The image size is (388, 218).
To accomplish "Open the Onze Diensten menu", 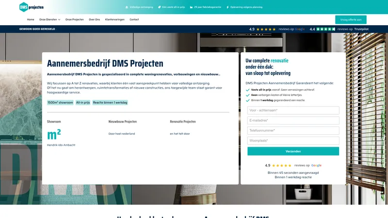I will point(48,19).
